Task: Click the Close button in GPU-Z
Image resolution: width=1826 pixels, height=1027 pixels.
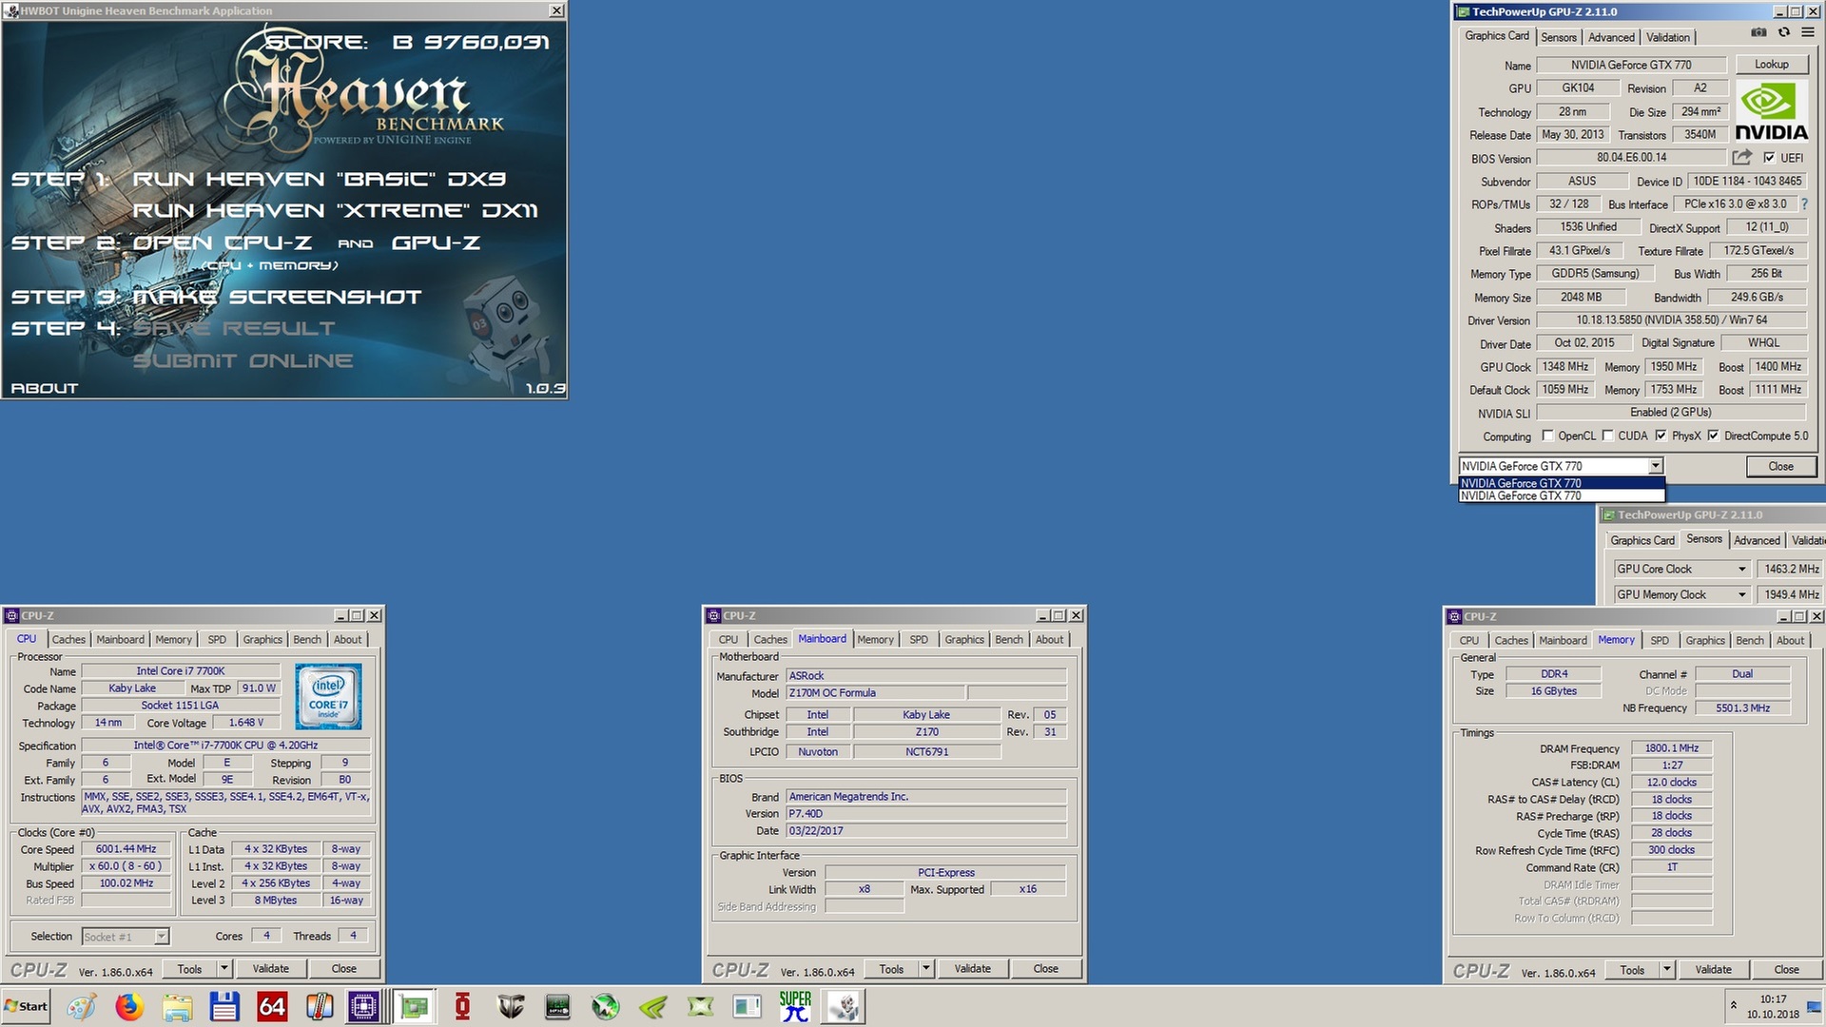Action: point(1781,466)
